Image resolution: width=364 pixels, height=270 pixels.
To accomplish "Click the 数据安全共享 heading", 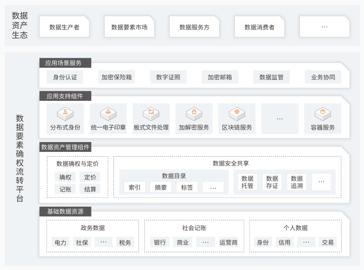I will (x=231, y=163).
